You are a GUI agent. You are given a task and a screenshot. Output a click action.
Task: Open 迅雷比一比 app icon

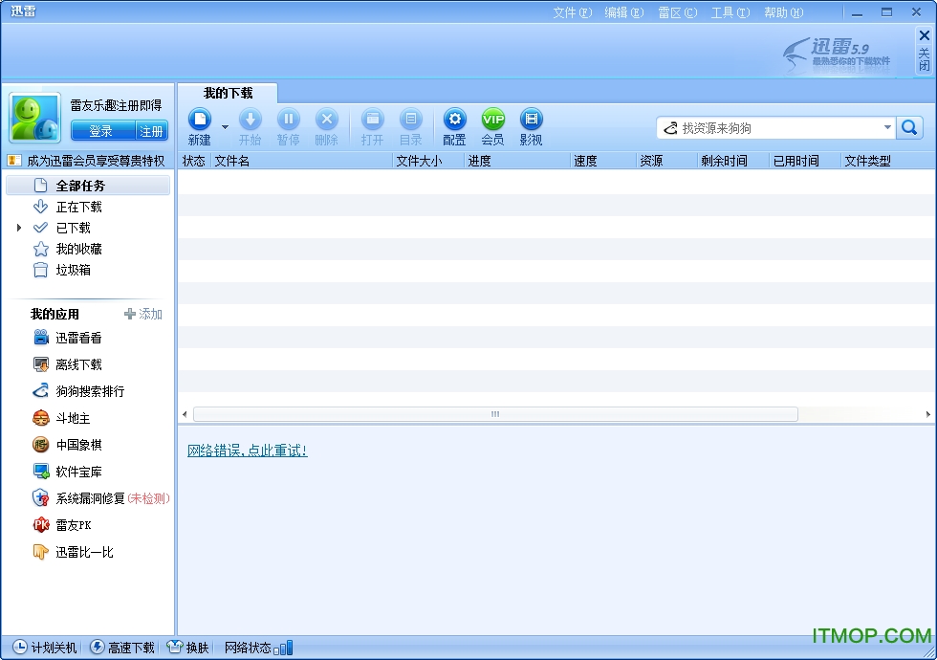pyautogui.click(x=40, y=551)
